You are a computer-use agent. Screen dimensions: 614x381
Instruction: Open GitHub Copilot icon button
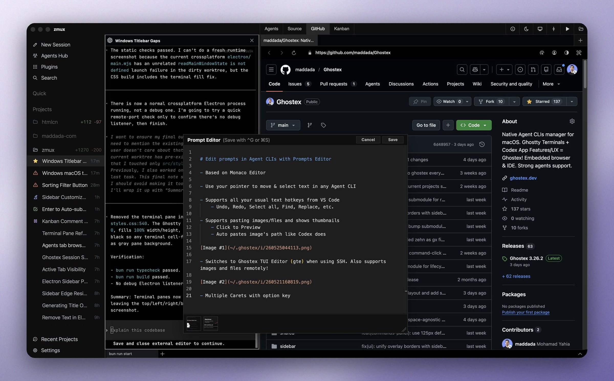(475, 69)
